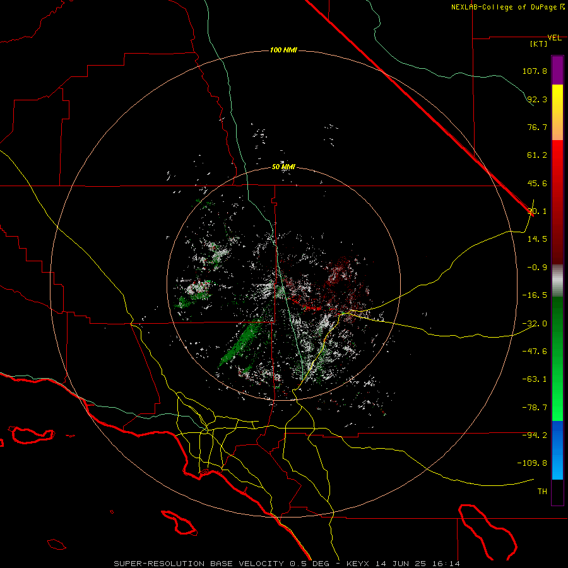Click the -94.2 velocity scale value
The height and width of the screenshot is (568, 568).
point(535,435)
